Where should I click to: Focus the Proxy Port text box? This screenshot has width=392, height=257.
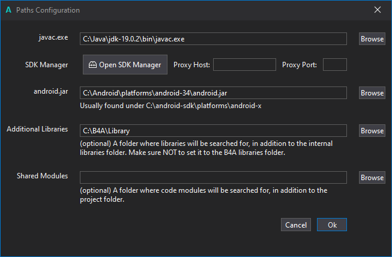coord(335,65)
